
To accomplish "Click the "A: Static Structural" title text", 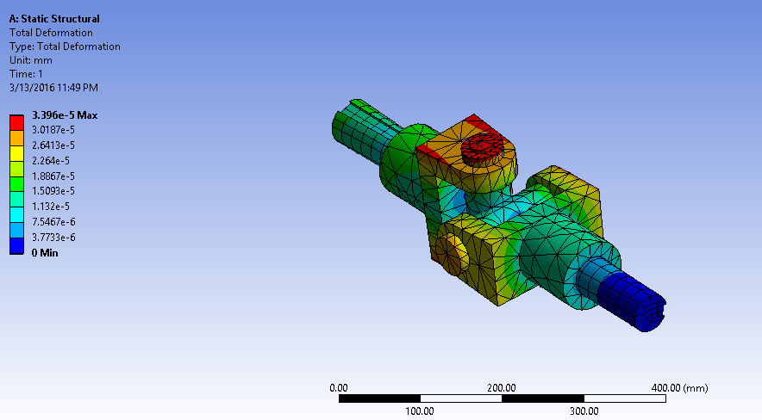I will pos(54,19).
